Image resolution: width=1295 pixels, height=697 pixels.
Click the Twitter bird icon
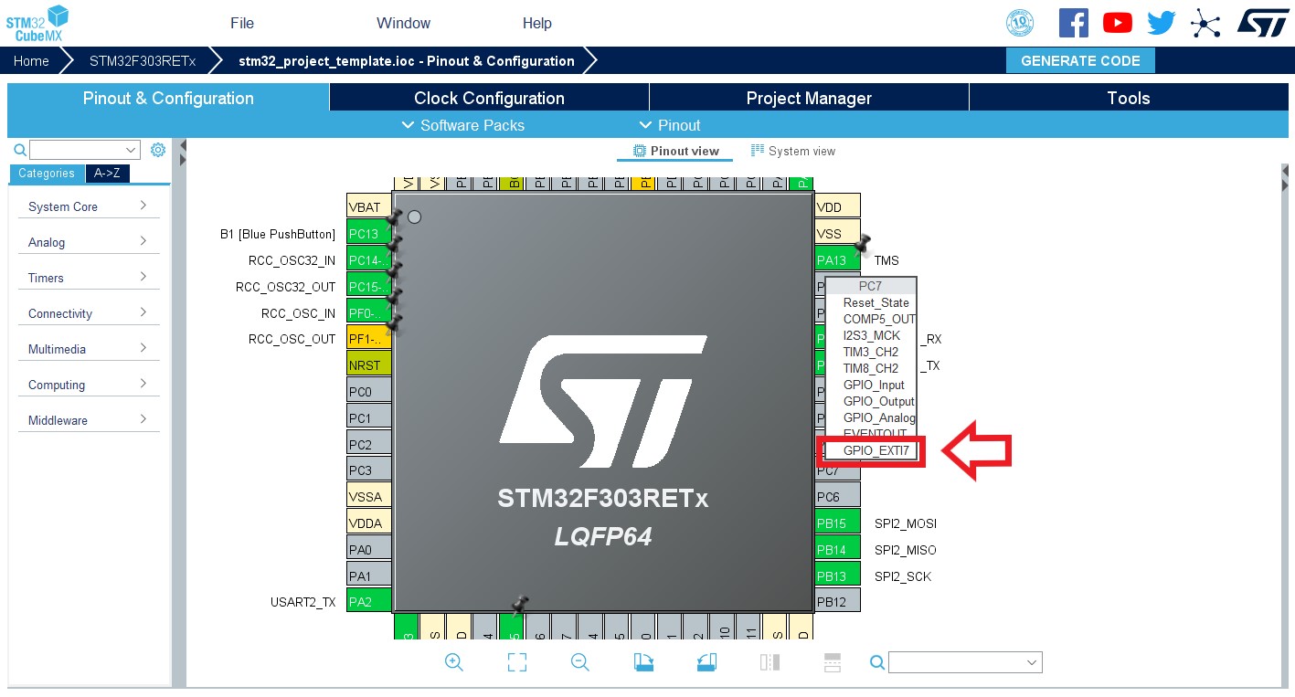point(1161,23)
